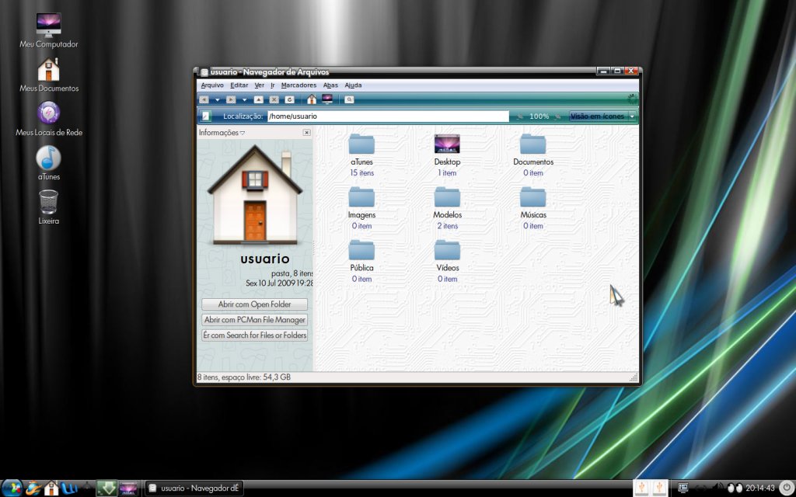
Task: Open search with the magnifier toolbar icon
Action: (349, 99)
